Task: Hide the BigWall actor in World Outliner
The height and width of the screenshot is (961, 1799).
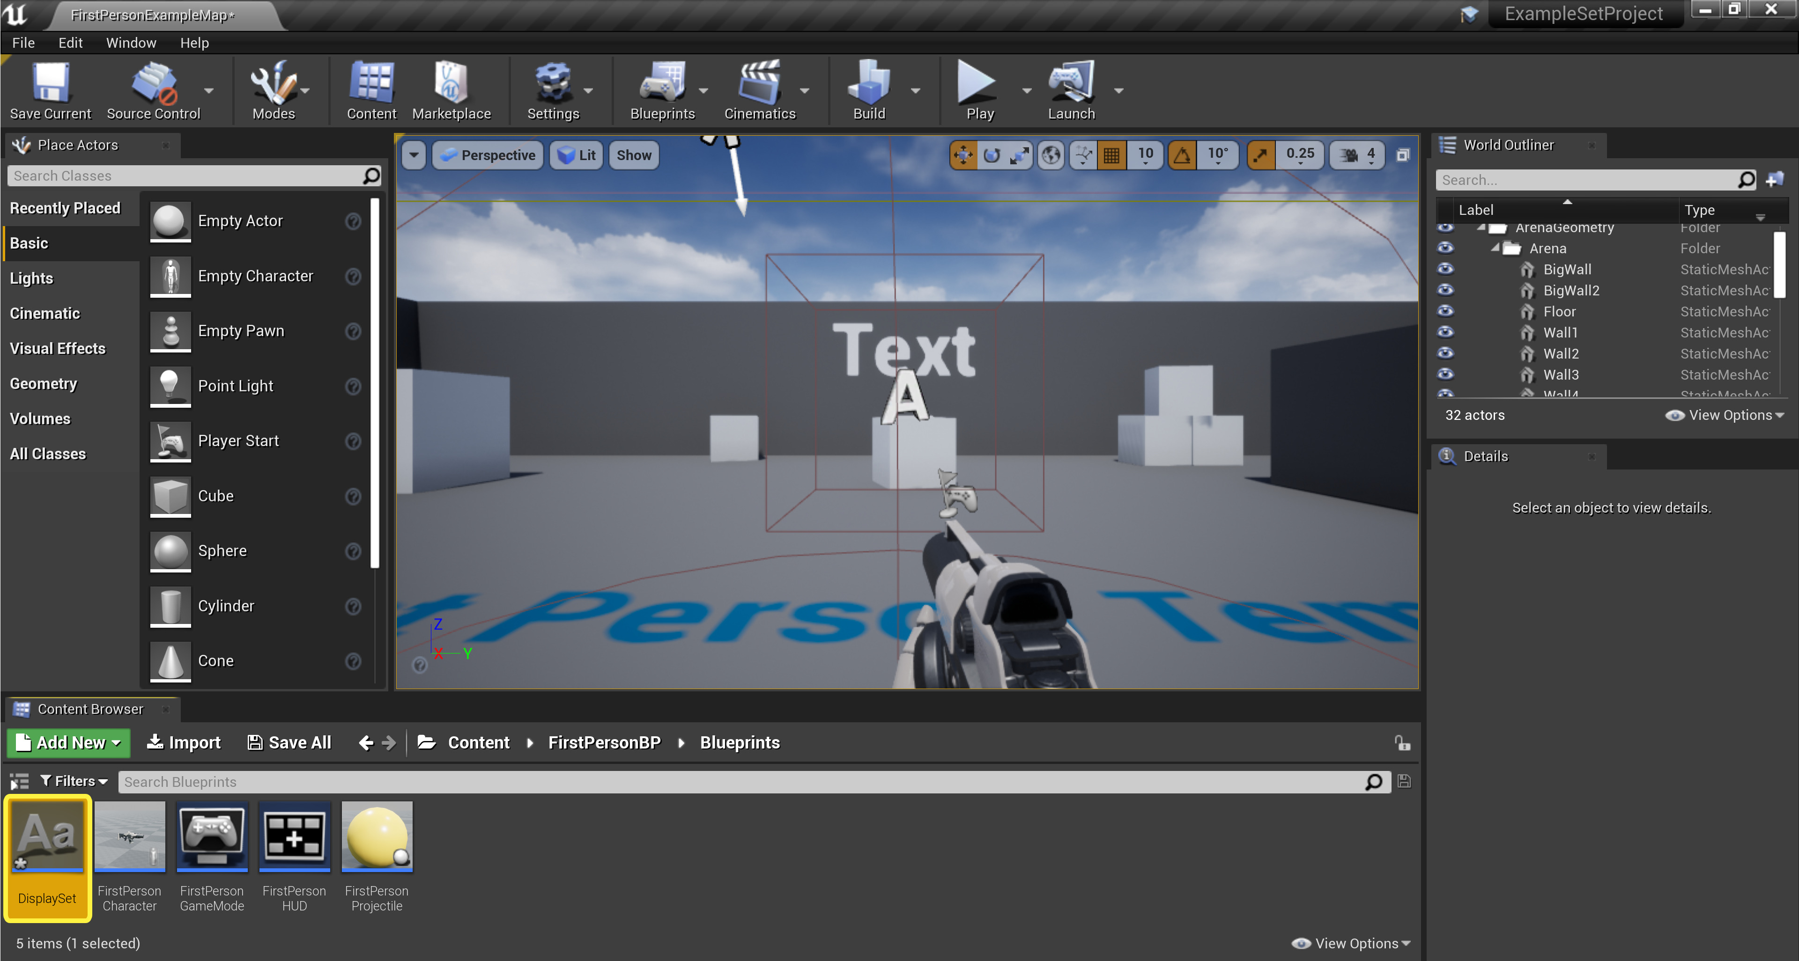Action: [1446, 269]
